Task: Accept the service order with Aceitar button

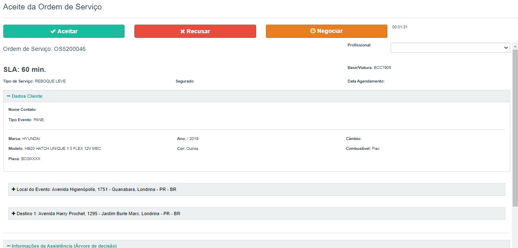Action: tap(64, 31)
